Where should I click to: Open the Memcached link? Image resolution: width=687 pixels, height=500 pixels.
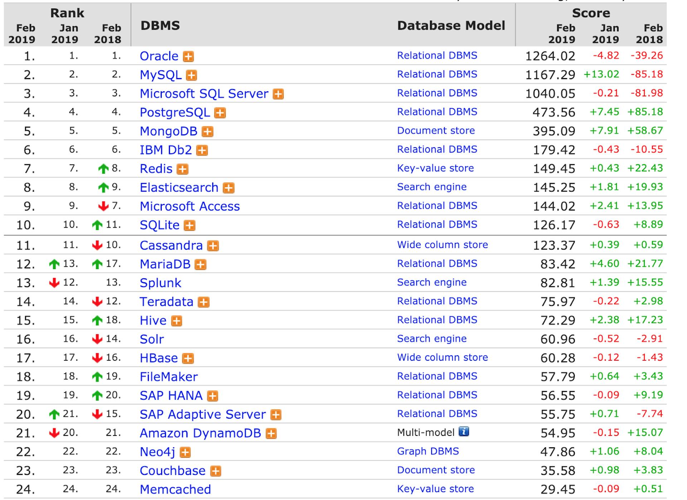click(x=175, y=489)
